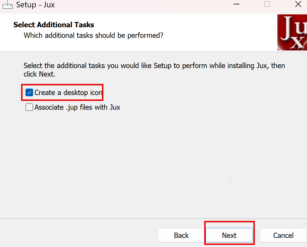Click the greyed-out maximize window button
This screenshot has width=307, height=247.
(267, 4)
